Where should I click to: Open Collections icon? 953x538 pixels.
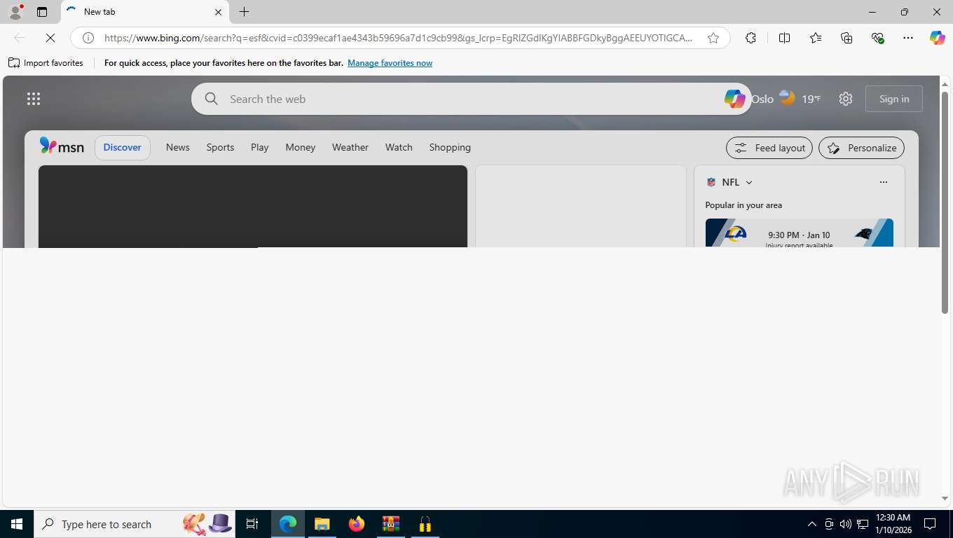(846, 38)
